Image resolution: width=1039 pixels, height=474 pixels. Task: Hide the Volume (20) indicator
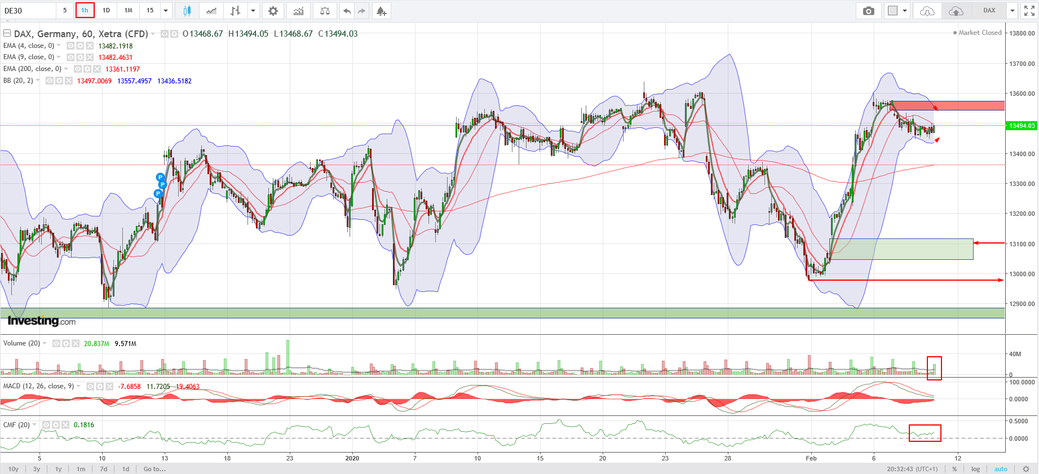coord(56,343)
